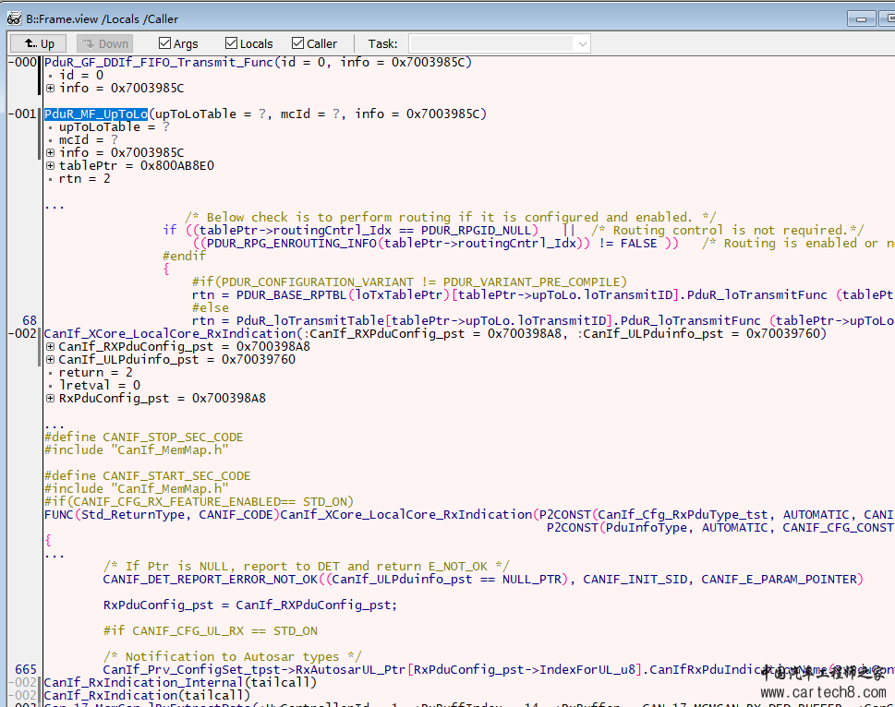The width and height of the screenshot is (895, 707).
Task: Open the Task dropdown list
Action: [581, 43]
